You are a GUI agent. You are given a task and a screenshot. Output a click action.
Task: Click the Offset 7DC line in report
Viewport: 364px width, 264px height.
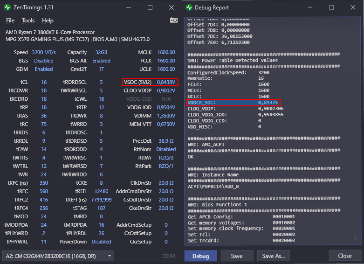[220, 36]
